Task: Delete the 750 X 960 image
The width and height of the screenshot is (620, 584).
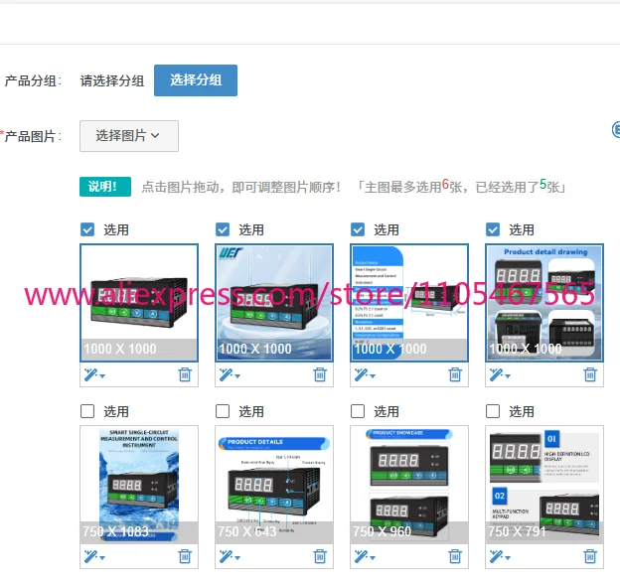Action: (455, 556)
